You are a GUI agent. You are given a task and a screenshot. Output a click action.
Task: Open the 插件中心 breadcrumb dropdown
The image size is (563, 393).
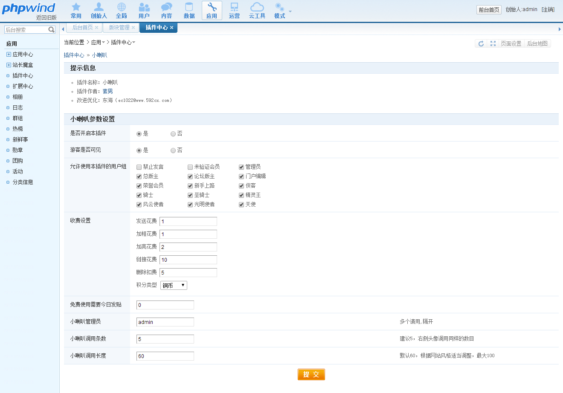pyautogui.click(x=123, y=42)
